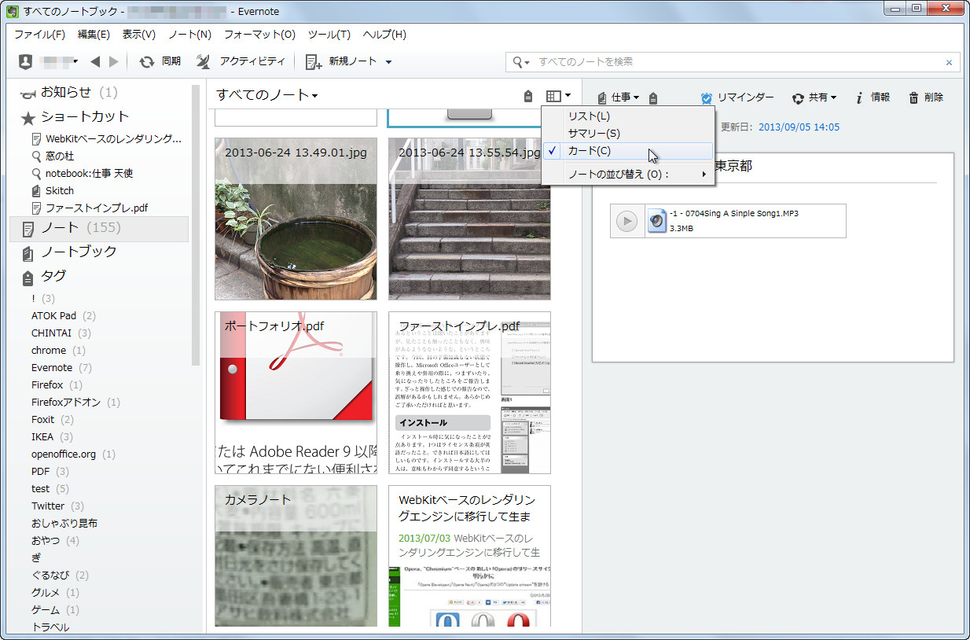Viewport: 970px width, 640px height.
Task: Click tag filter icon in note list header
Action: pyautogui.click(x=528, y=97)
